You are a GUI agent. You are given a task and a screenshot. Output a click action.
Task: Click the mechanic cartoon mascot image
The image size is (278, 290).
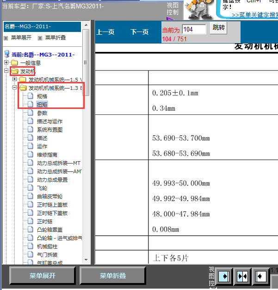coord(200,10)
